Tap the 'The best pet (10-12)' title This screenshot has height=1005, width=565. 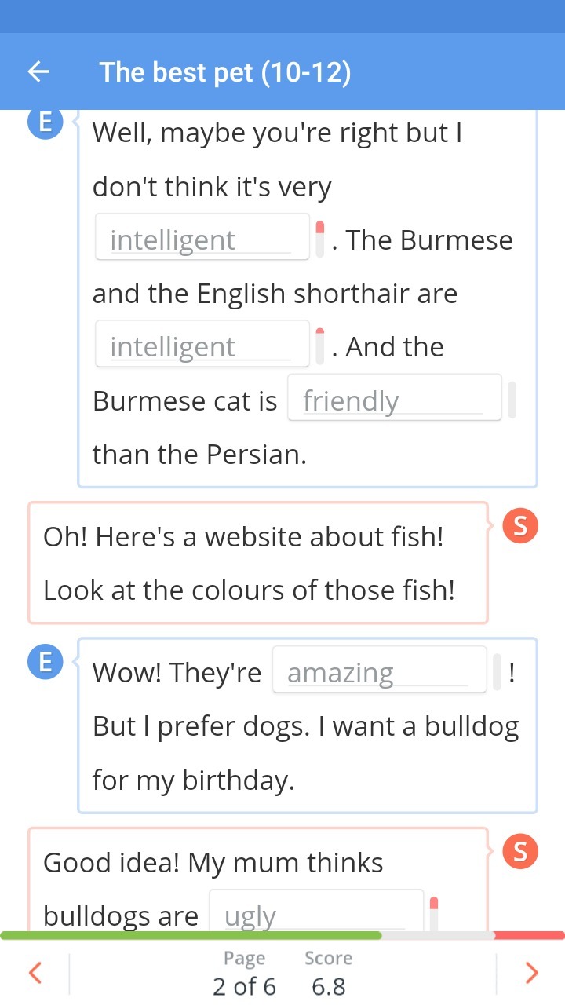(225, 72)
